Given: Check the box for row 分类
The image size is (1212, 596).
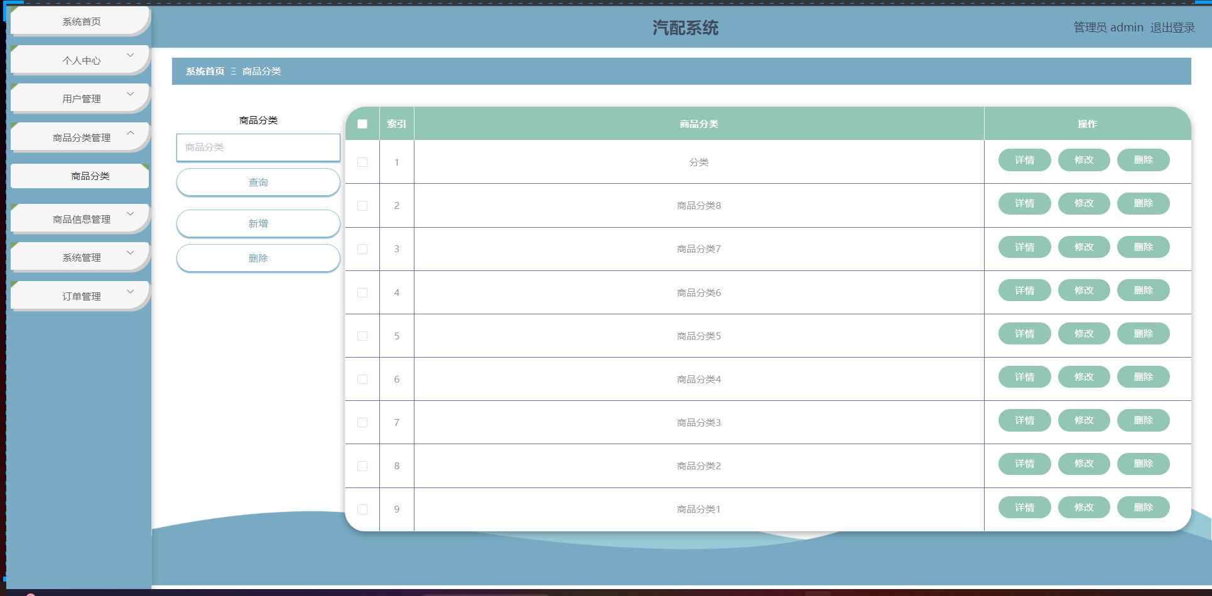Looking at the screenshot, I should click(x=362, y=162).
